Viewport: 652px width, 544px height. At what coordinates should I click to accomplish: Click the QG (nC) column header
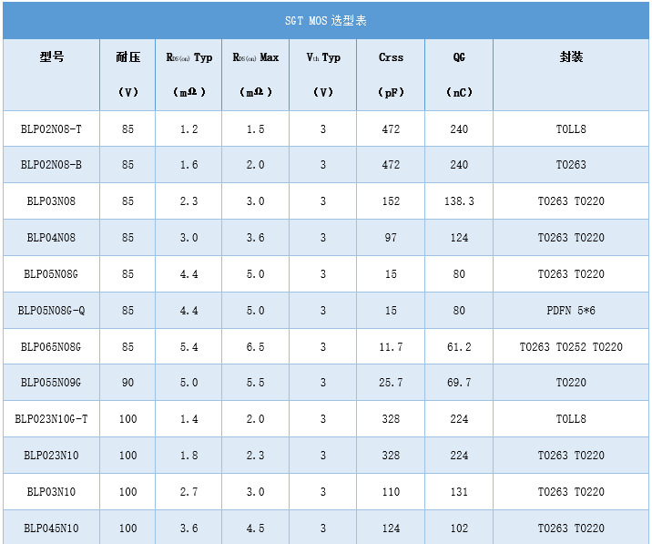click(459, 74)
